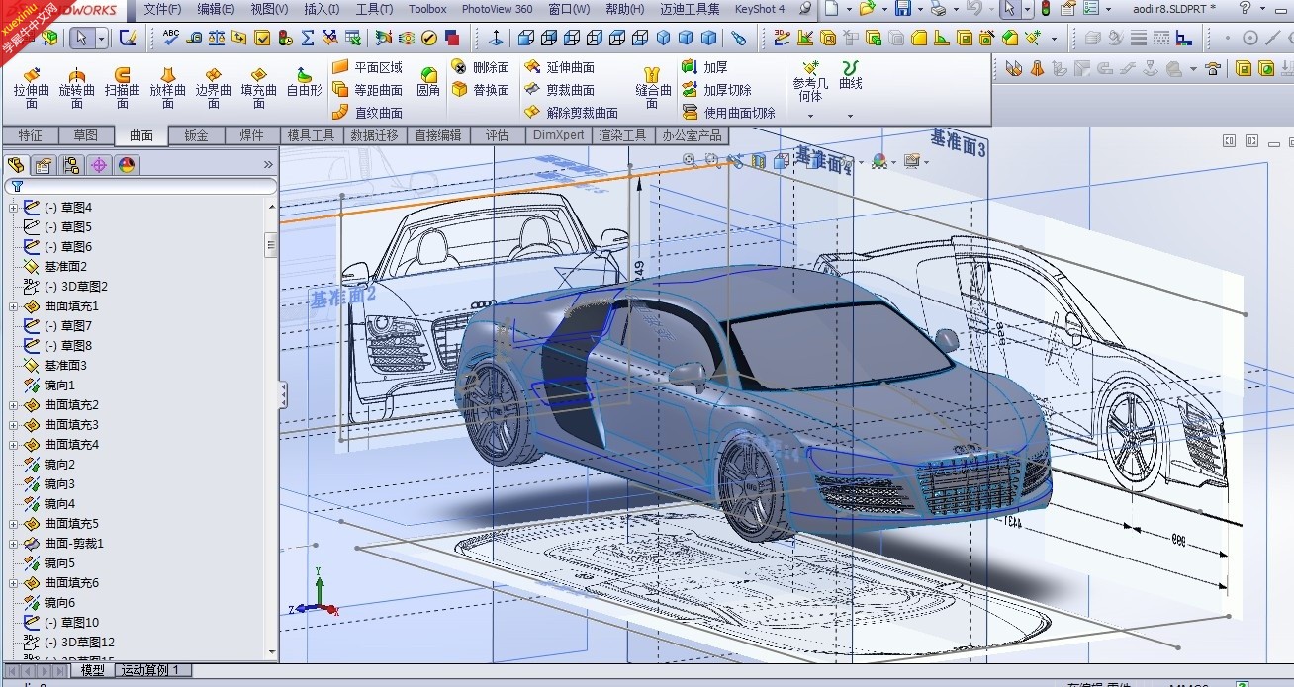This screenshot has width=1294, height=687.
Task: Select the 放样曲面 lofted surface tool
Action: [x=168, y=87]
